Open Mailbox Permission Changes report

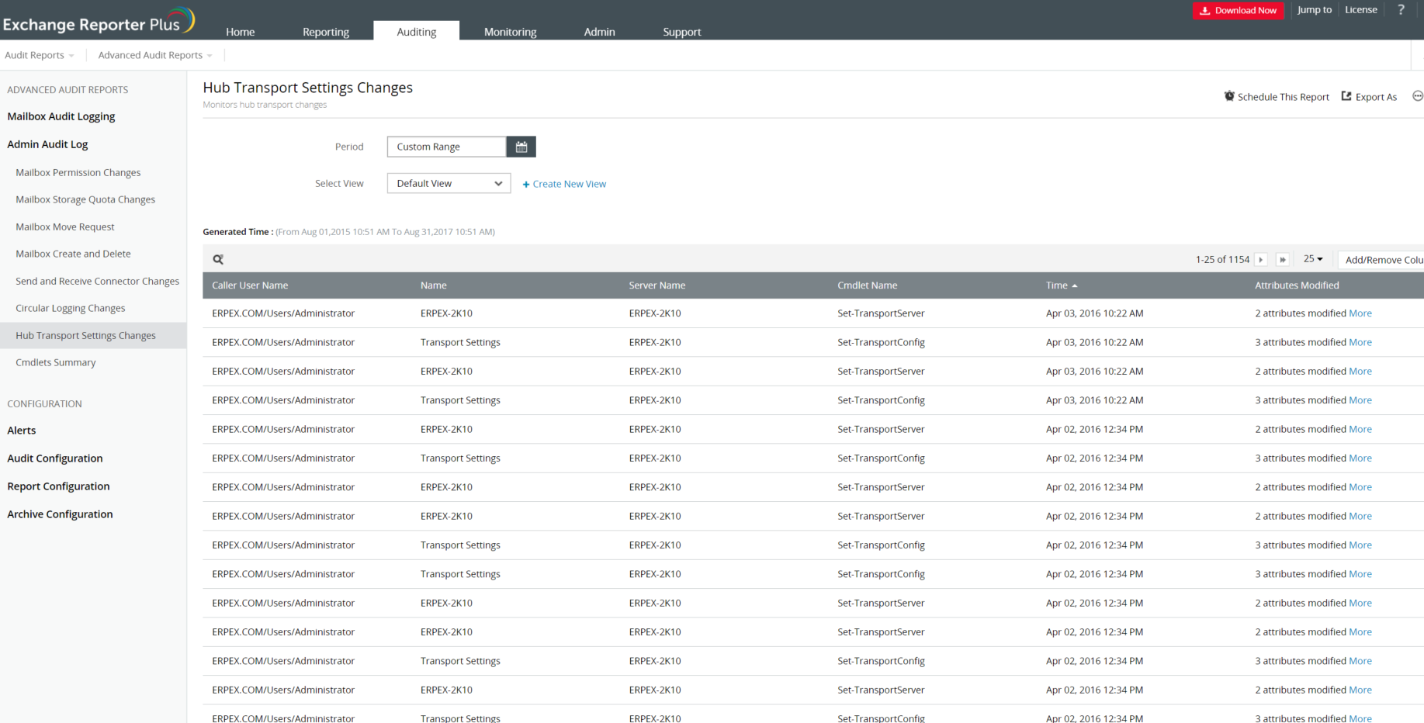pyautogui.click(x=78, y=173)
